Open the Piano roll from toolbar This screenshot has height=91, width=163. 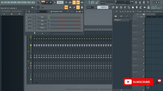[117, 7]
